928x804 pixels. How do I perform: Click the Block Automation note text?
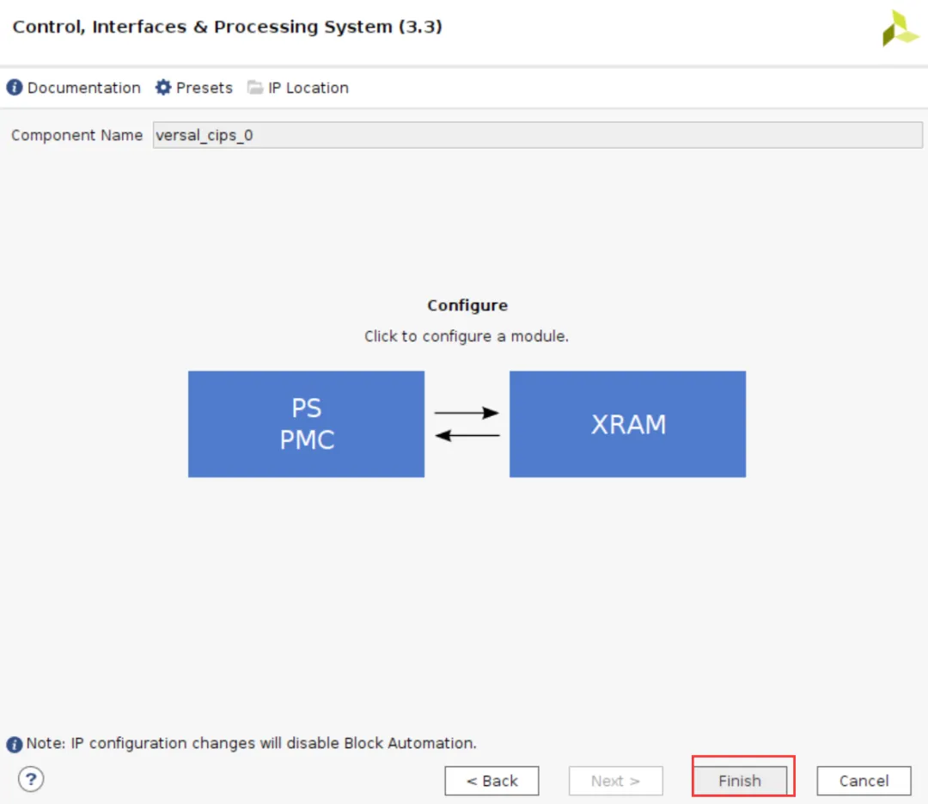point(251,743)
